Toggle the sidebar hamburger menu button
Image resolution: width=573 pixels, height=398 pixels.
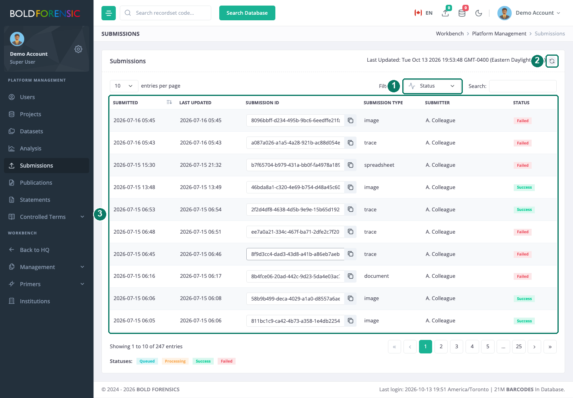coord(109,13)
